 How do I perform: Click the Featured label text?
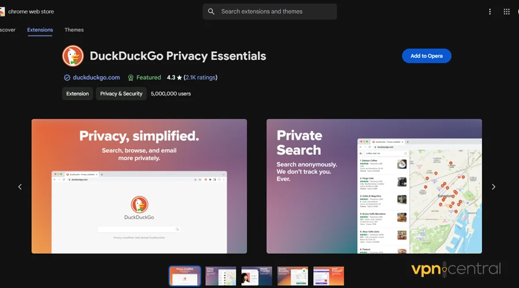point(149,77)
